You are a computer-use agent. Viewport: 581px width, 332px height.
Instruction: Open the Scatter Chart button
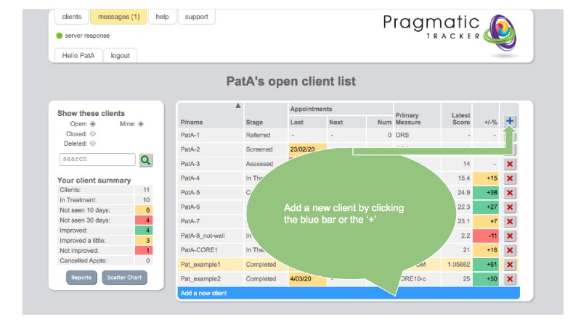[x=124, y=278]
